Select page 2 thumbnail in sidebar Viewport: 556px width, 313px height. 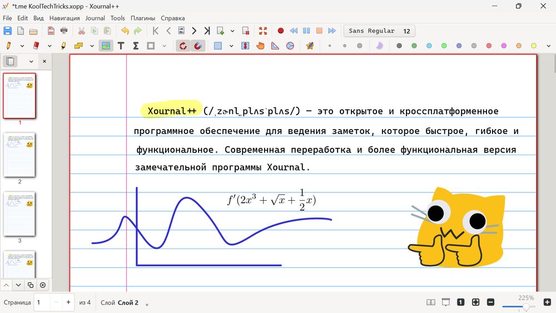[x=19, y=155]
